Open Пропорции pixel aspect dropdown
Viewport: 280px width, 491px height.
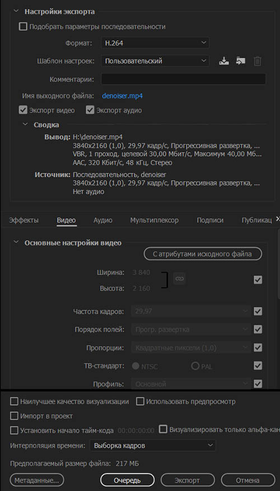point(192,347)
